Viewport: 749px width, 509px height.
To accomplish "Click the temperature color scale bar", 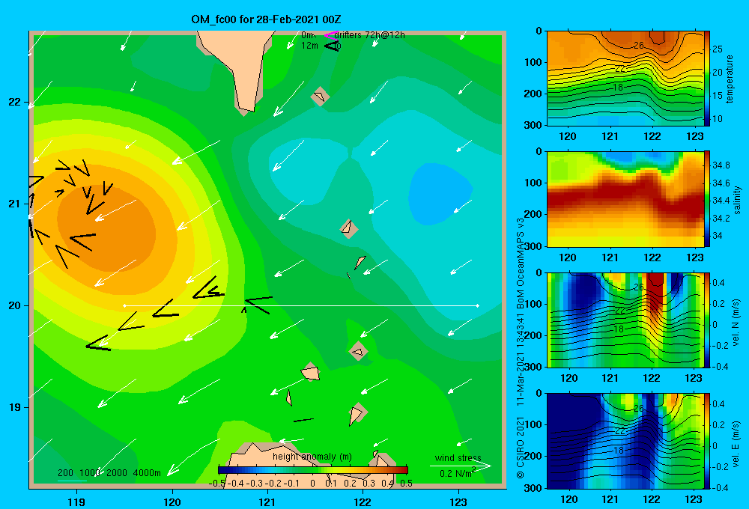I will pyautogui.click(x=707, y=78).
